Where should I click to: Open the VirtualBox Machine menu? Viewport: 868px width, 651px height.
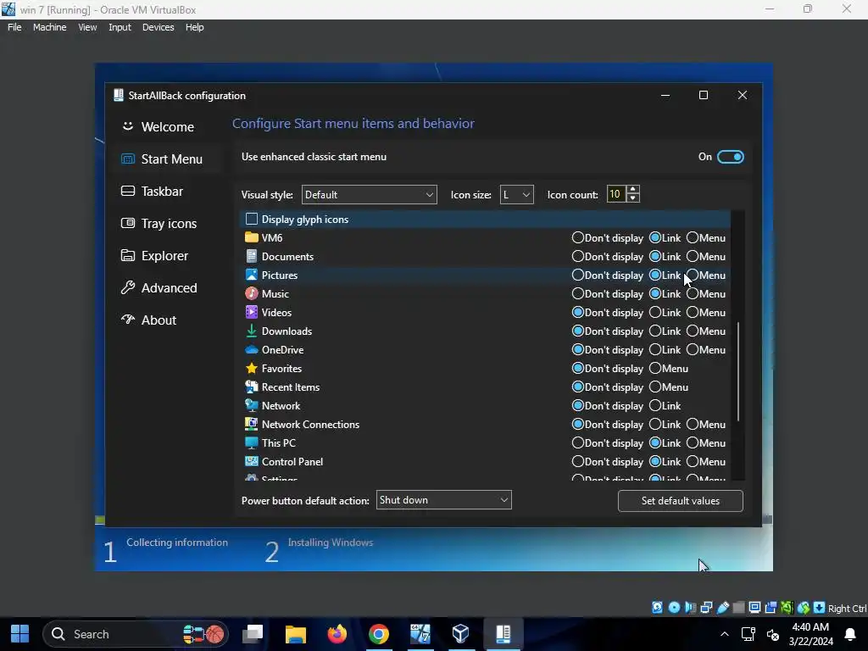tap(49, 27)
